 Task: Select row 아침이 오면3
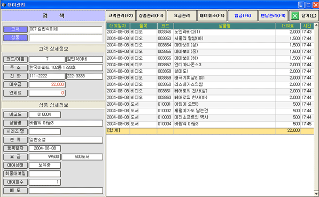coord(209,104)
